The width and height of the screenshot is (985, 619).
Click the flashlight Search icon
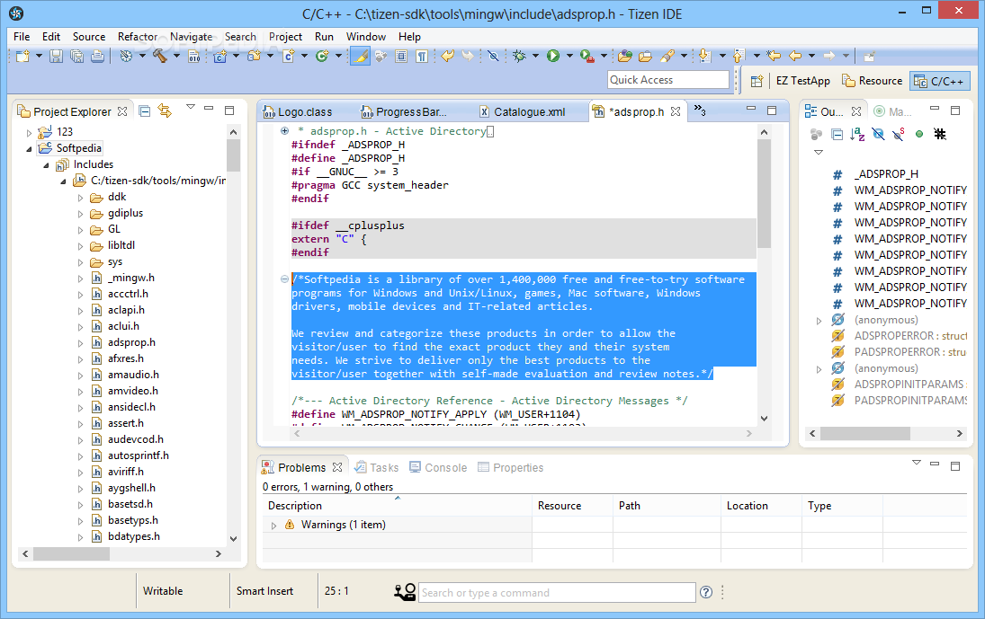point(667,57)
